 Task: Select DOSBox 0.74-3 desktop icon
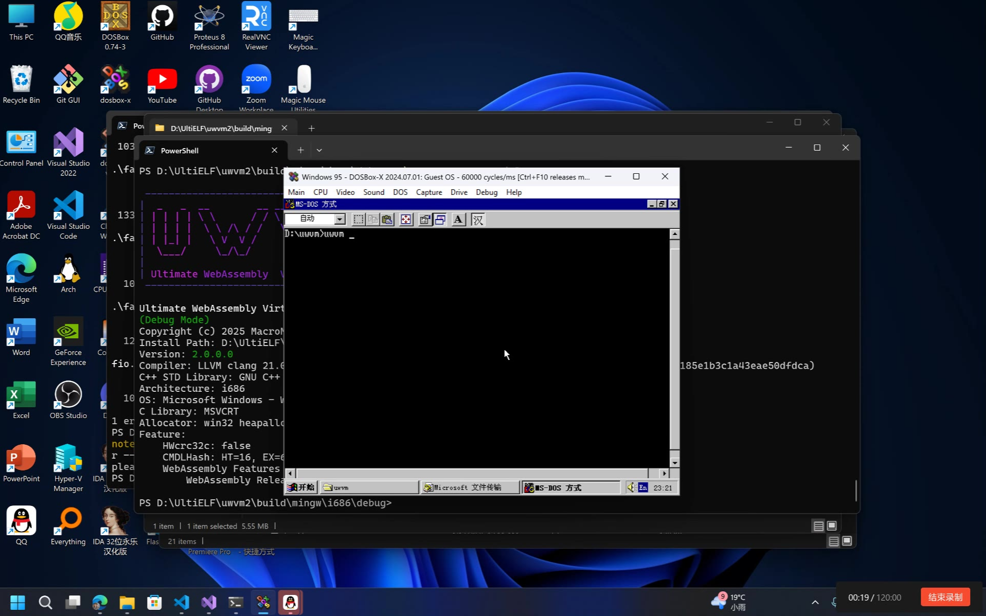(x=115, y=27)
